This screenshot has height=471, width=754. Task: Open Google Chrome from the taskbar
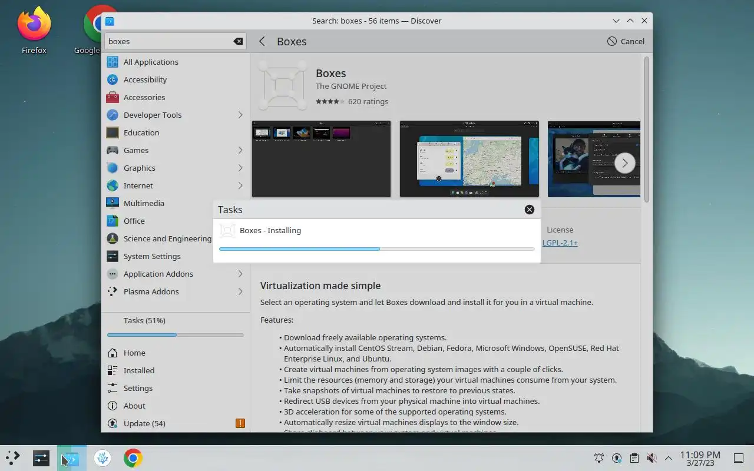[133, 458]
